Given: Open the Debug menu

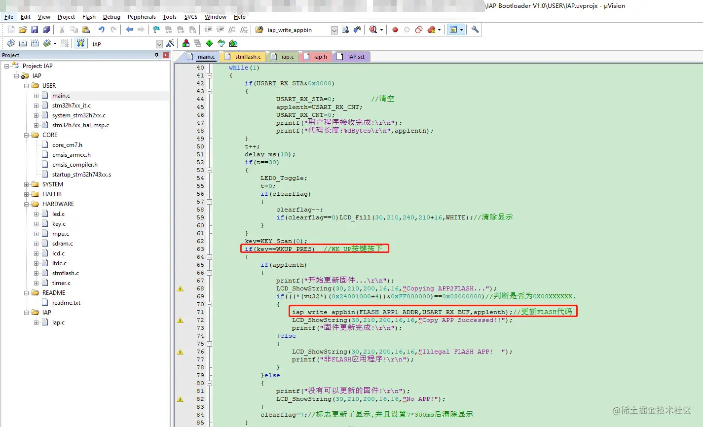Looking at the screenshot, I should point(111,17).
